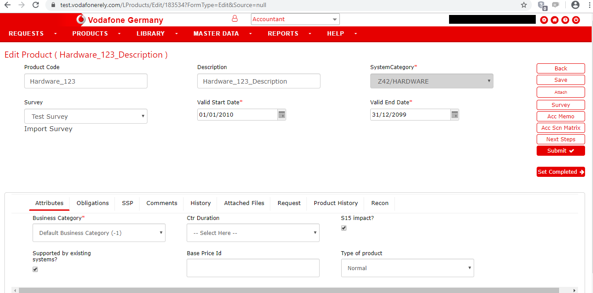Screen dimensions: 593x293
Task: Switch to the Recon tab
Action: pos(380,203)
